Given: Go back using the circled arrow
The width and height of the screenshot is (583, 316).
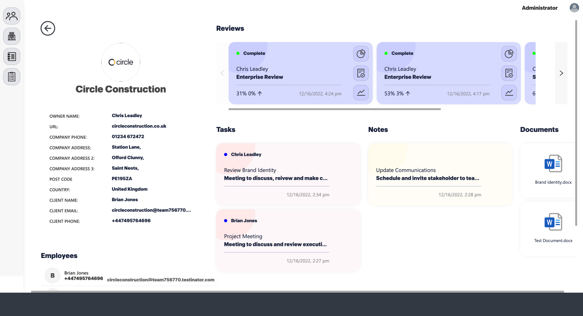Looking at the screenshot, I should click(48, 28).
